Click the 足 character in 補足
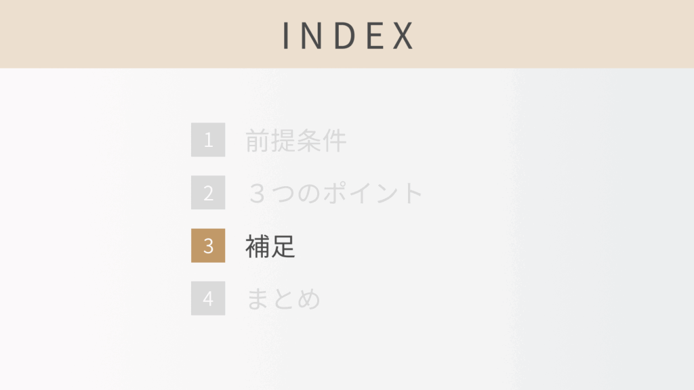Viewport: 694px width, 390px height. point(283,246)
